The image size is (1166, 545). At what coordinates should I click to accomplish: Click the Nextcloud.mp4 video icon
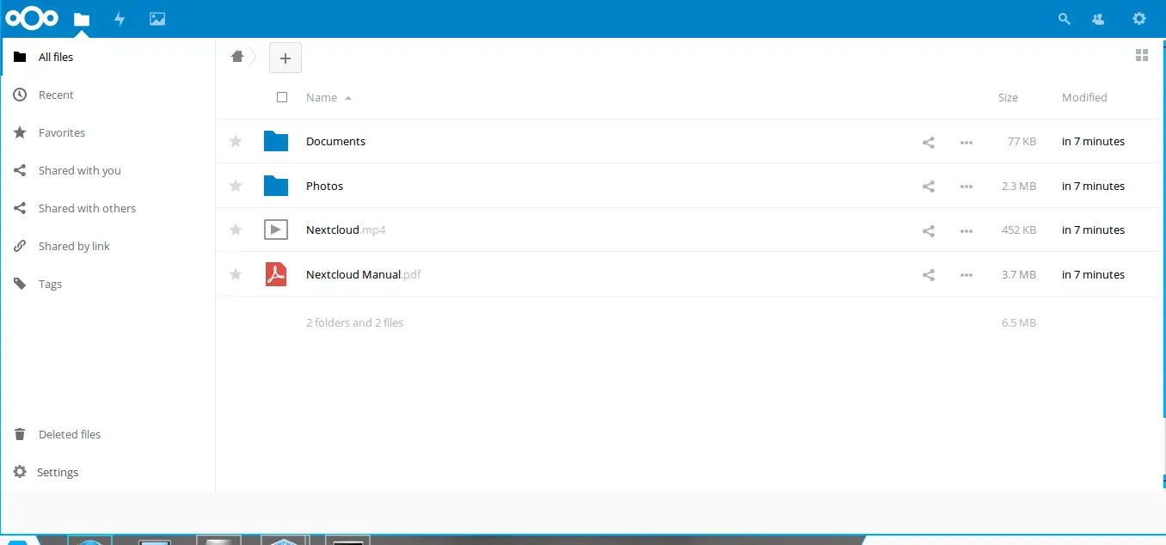click(275, 230)
